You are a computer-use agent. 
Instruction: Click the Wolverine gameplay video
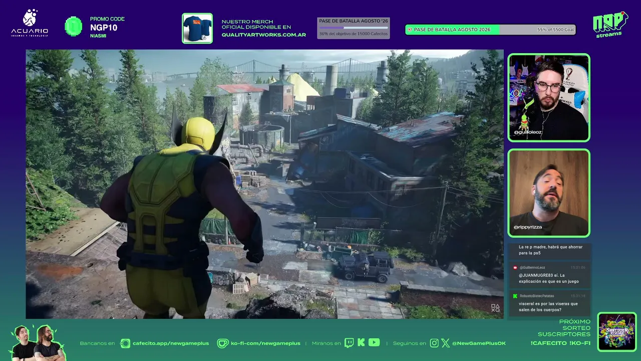pyautogui.click(x=264, y=184)
